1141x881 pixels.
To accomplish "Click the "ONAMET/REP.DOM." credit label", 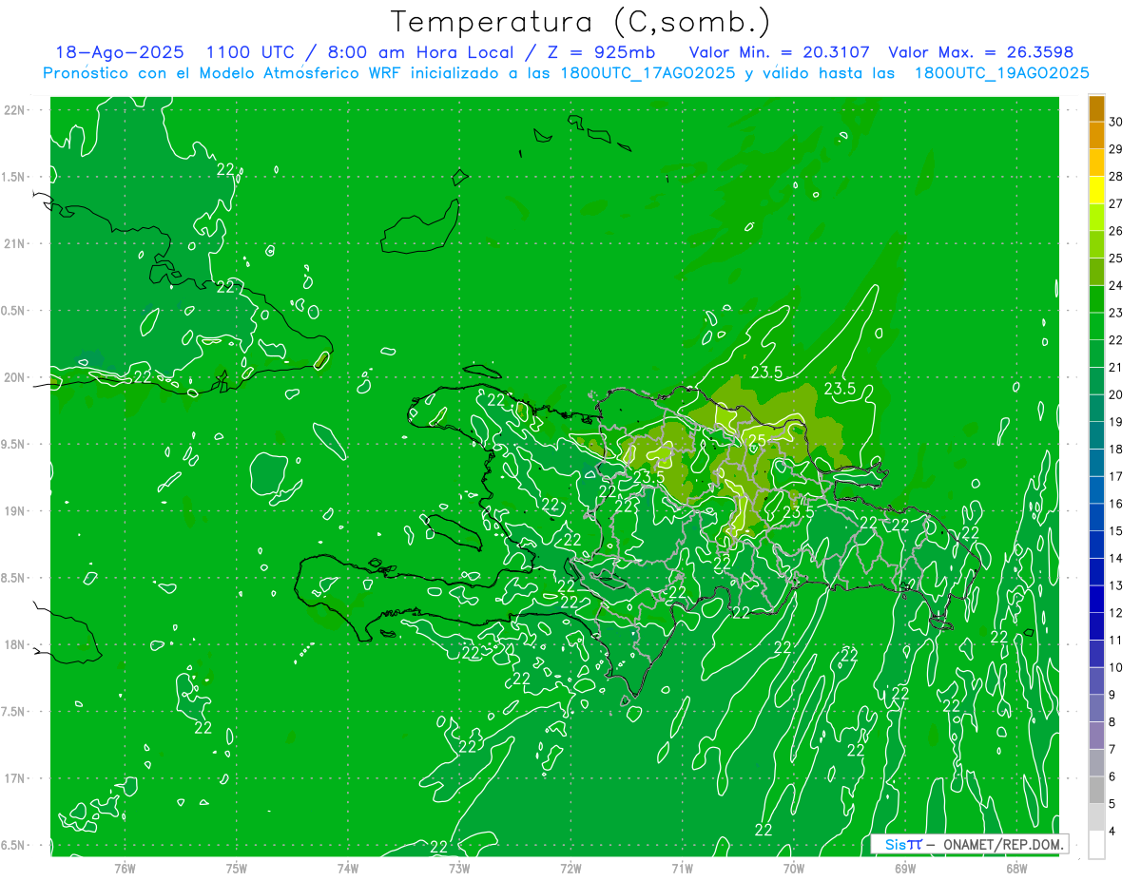I will (x=1004, y=844).
